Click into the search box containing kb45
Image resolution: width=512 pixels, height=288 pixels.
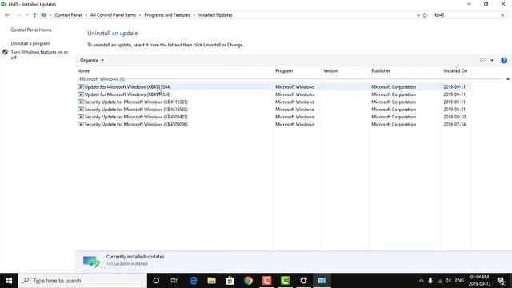466,15
